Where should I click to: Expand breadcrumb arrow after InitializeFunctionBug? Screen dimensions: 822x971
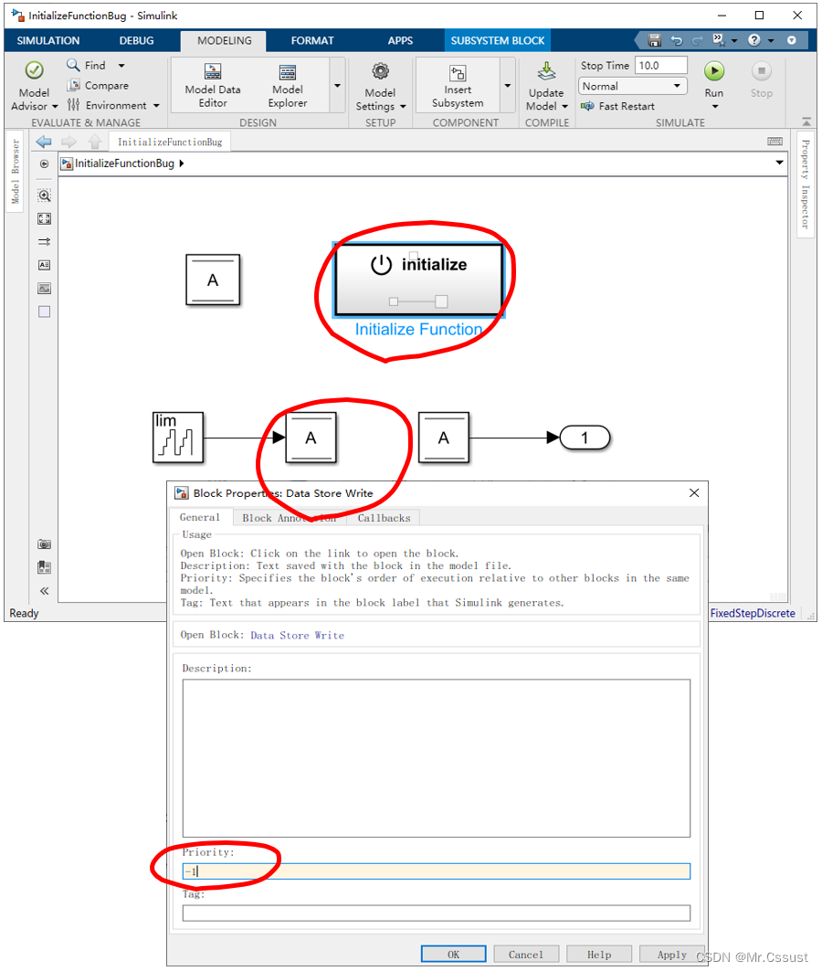pos(182,164)
